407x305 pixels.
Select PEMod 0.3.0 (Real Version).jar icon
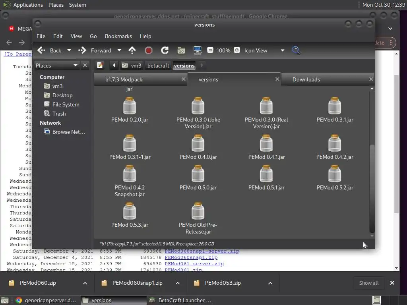pos(266,106)
